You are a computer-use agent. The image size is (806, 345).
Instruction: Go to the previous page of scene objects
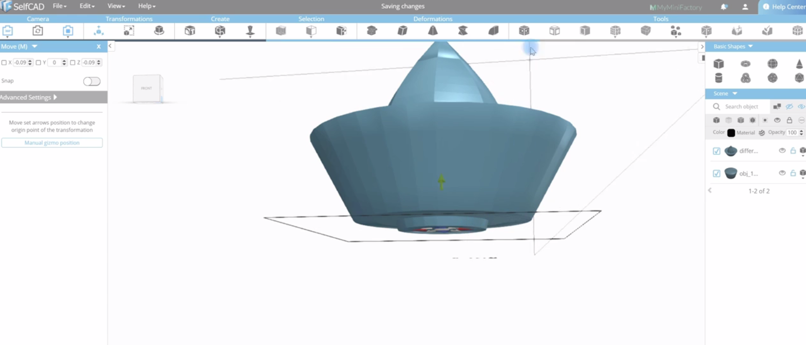click(710, 191)
